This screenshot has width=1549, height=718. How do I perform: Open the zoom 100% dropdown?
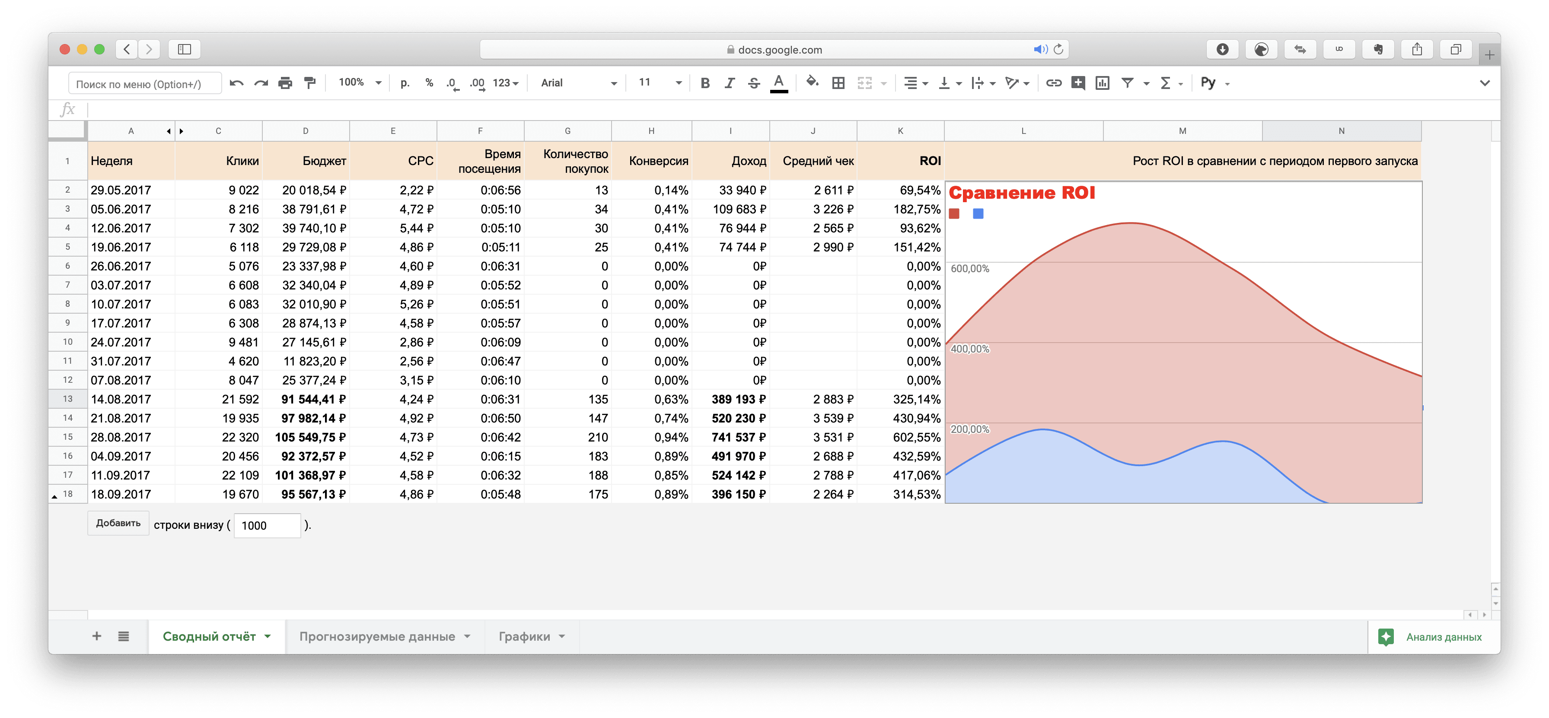point(360,83)
